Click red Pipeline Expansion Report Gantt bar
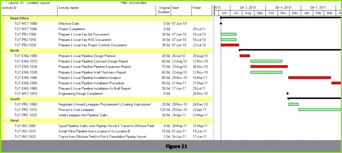The image size is (342, 153). point(269,67)
